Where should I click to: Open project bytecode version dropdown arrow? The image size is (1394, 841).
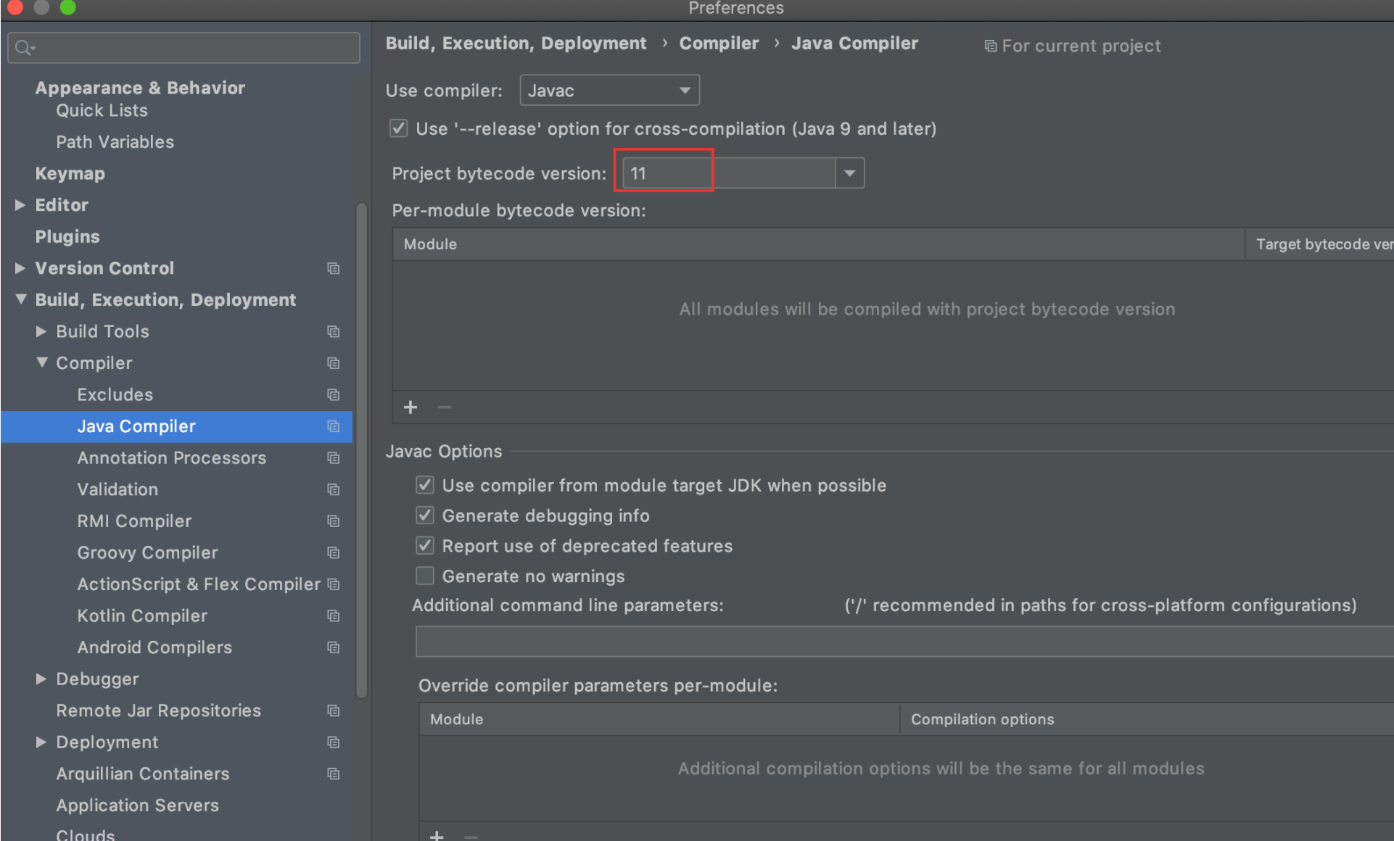tap(849, 173)
